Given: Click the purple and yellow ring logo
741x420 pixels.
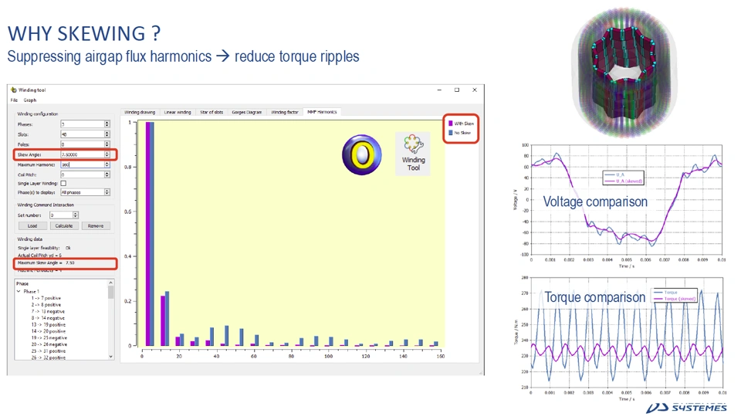Looking at the screenshot, I should coord(361,155).
